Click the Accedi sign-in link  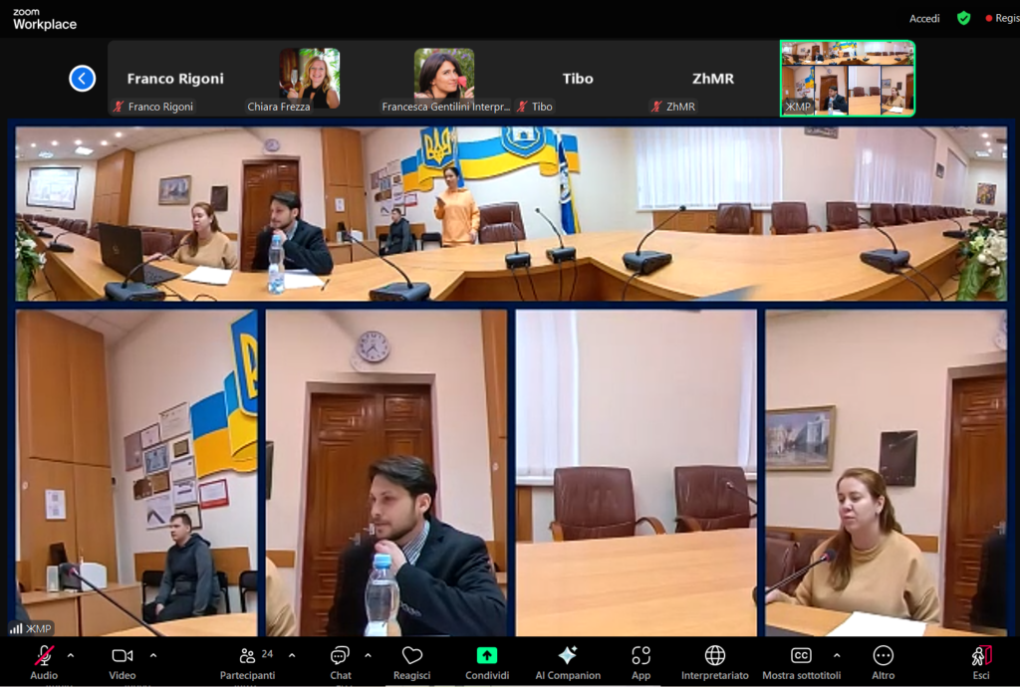[x=924, y=19]
